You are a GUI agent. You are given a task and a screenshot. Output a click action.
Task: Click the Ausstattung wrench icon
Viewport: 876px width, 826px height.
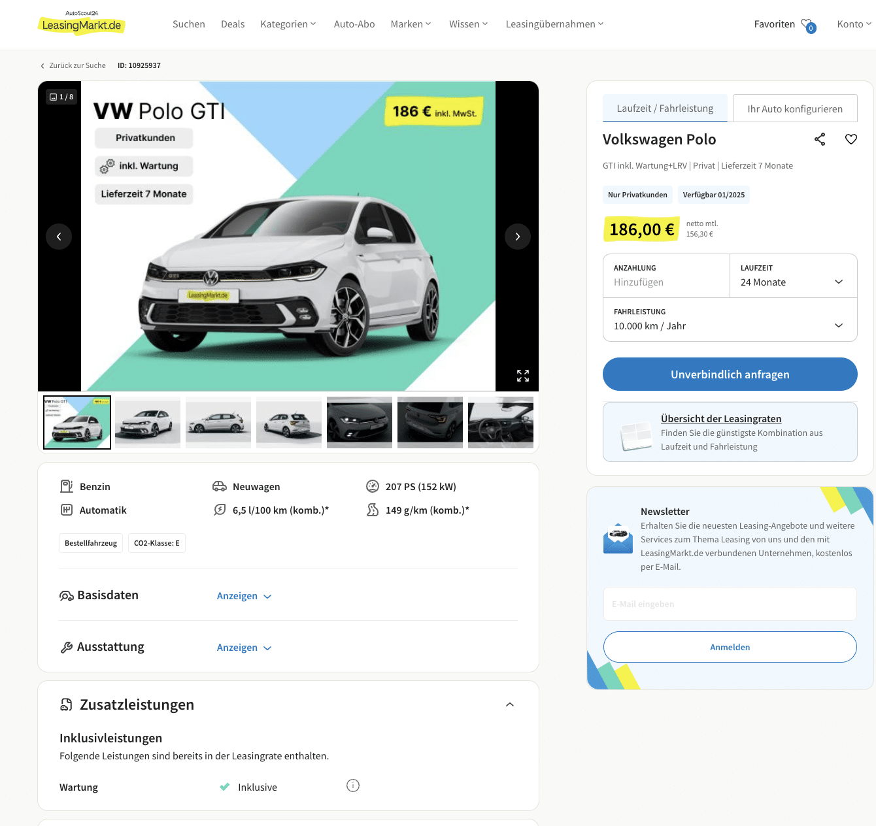point(67,648)
